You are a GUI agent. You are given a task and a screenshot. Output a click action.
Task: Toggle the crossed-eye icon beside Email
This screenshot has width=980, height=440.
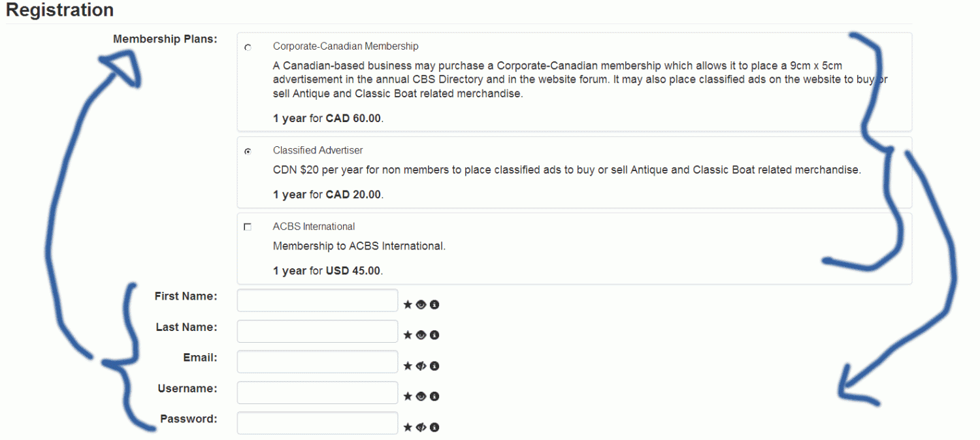421,366
